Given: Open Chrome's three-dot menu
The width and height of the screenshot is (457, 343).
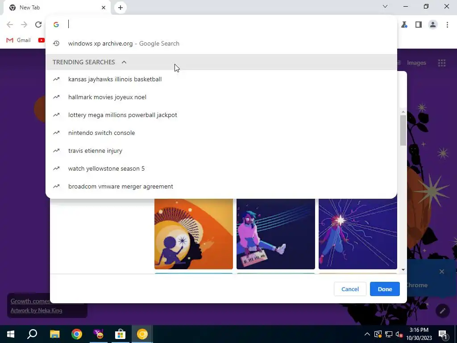Looking at the screenshot, I should [447, 25].
